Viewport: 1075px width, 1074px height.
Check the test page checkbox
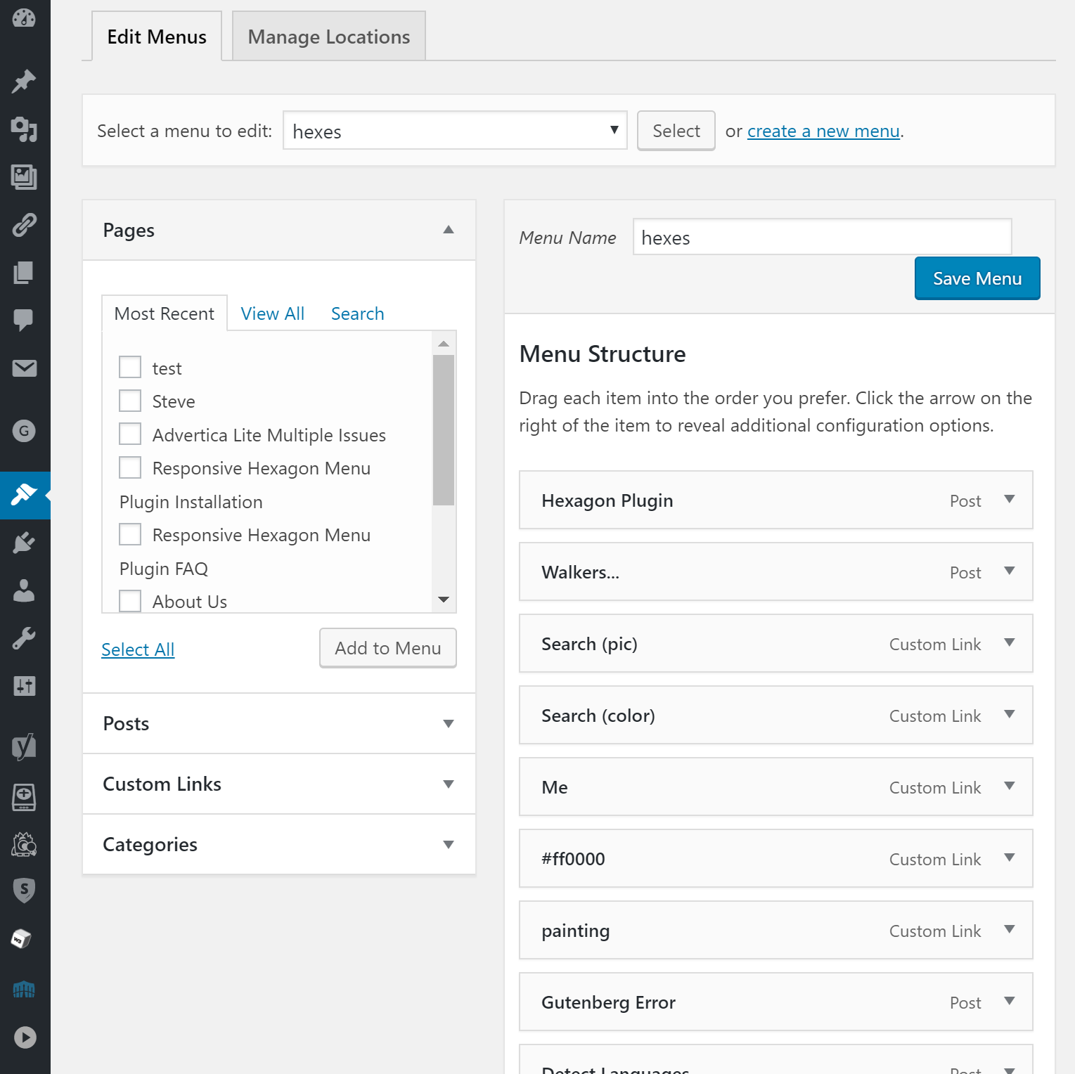pyautogui.click(x=129, y=367)
